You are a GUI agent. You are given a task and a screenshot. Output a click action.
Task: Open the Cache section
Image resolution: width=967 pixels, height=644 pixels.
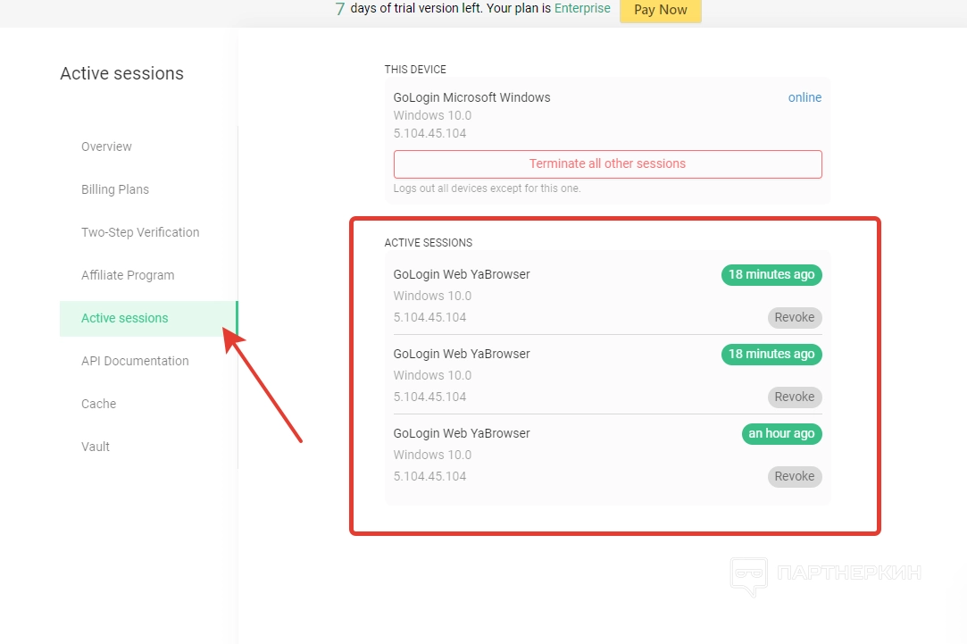point(99,404)
